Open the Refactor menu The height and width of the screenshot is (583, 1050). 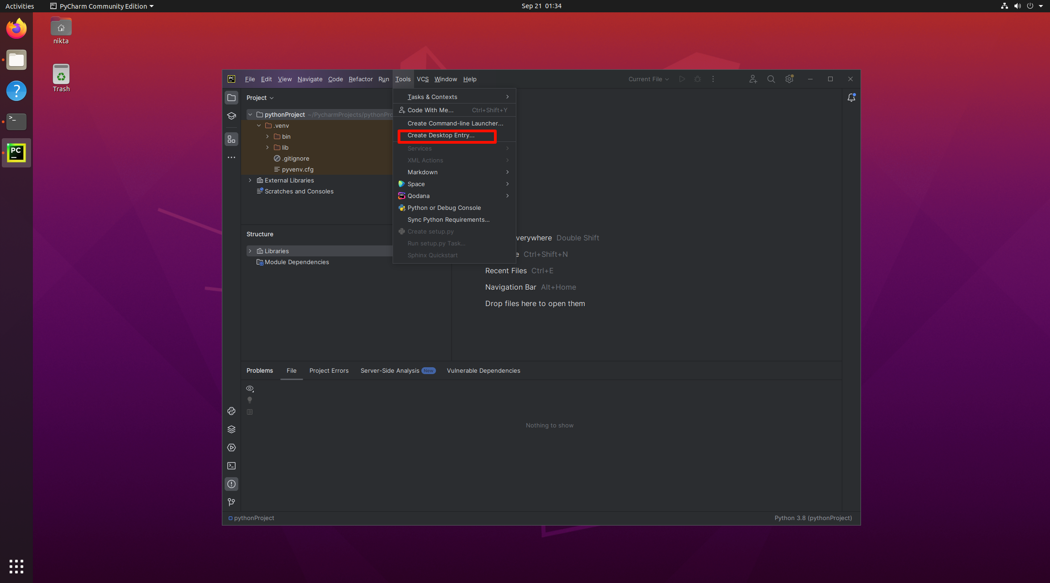click(361, 79)
